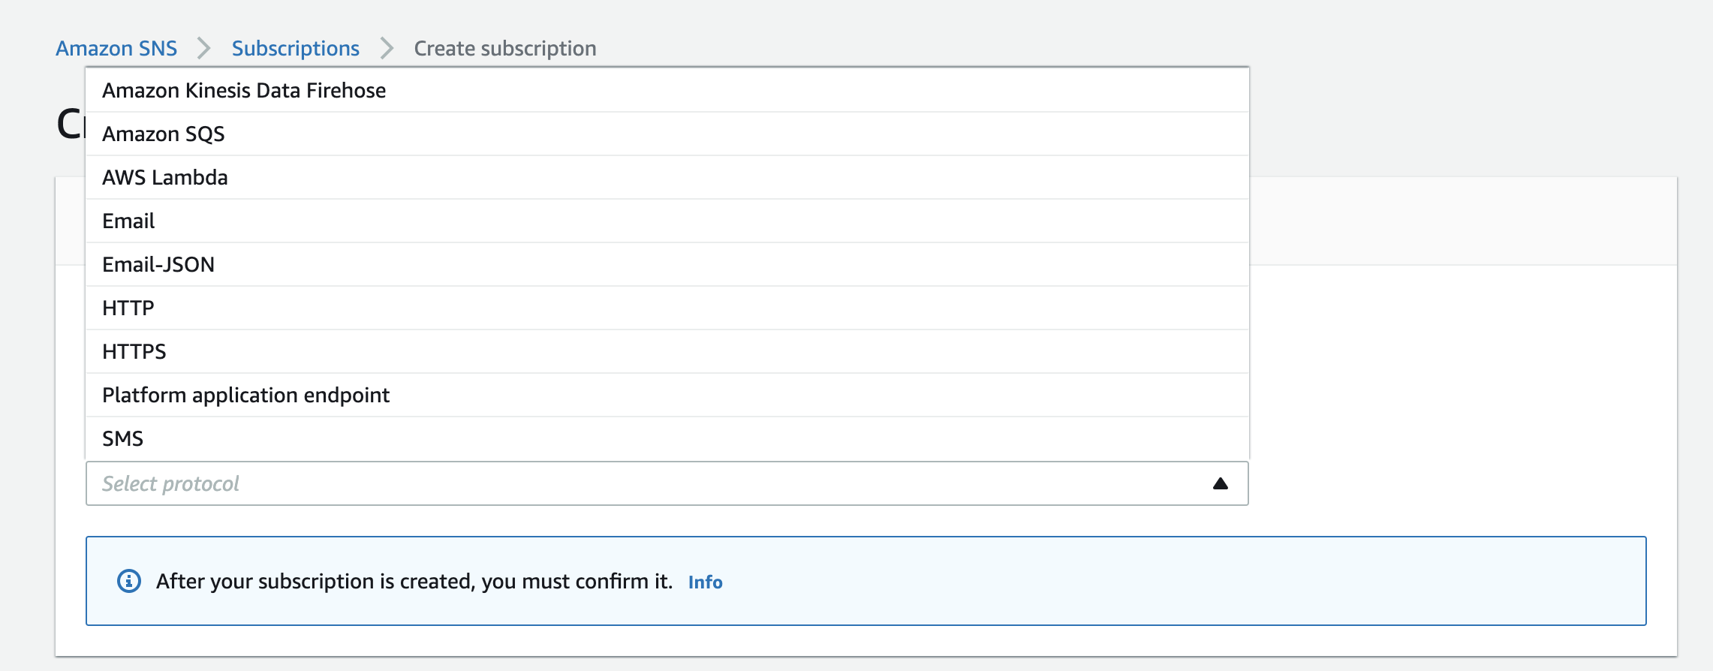Screen dimensions: 1713x671
Task: Open the Info link in the confirmation notice
Action: point(705,582)
